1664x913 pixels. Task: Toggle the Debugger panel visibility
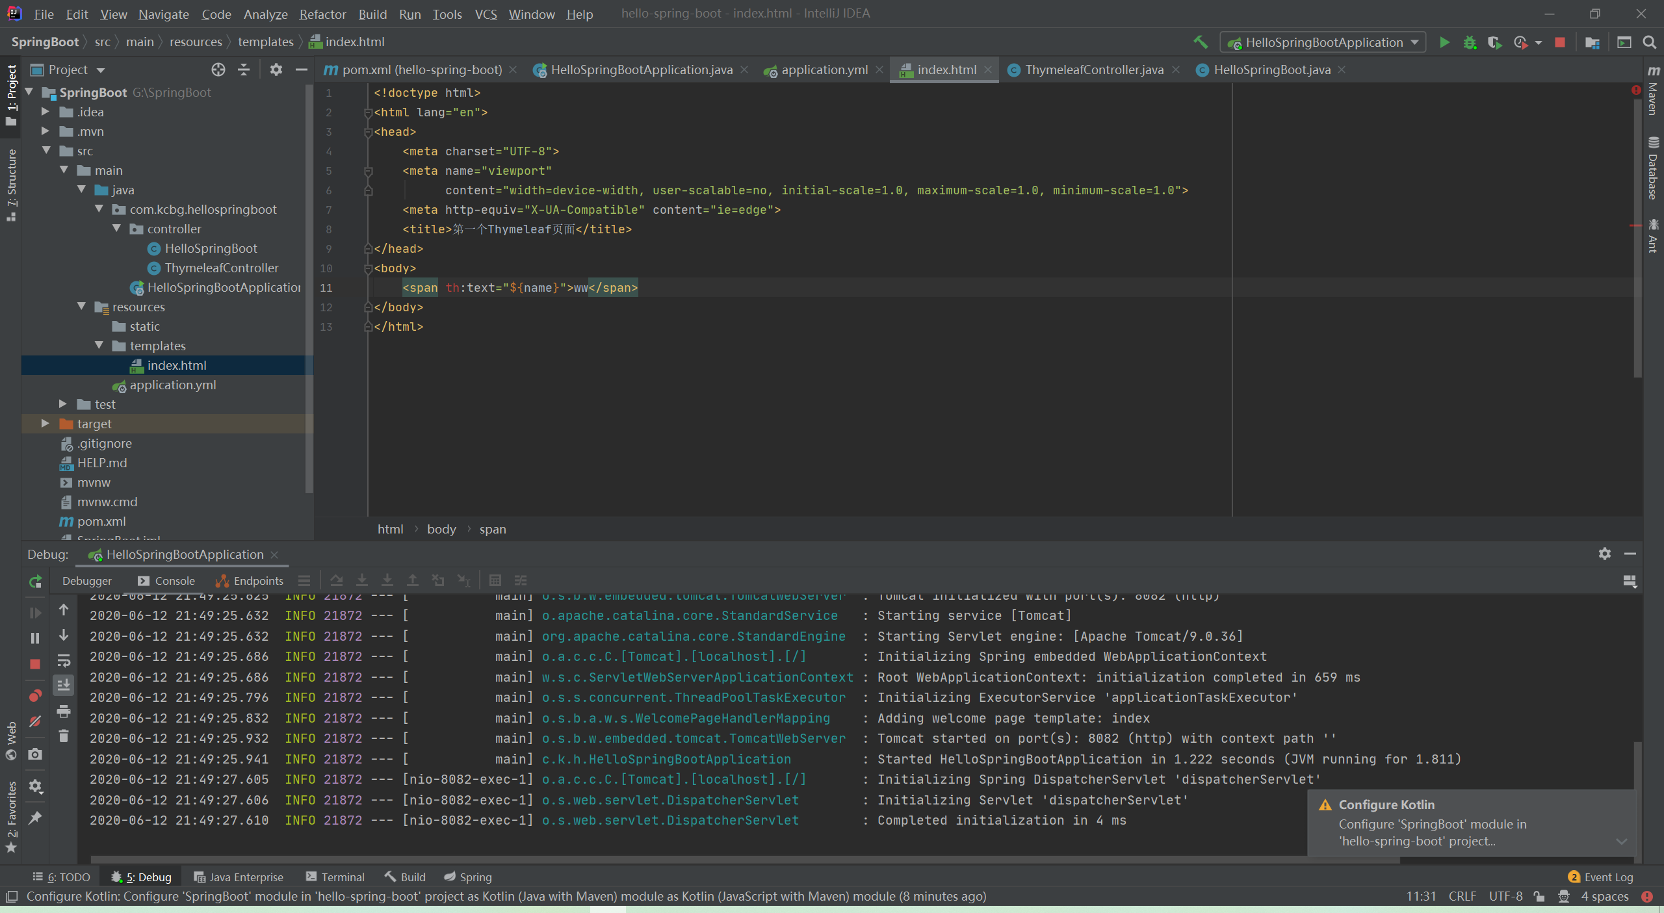tap(88, 579)
